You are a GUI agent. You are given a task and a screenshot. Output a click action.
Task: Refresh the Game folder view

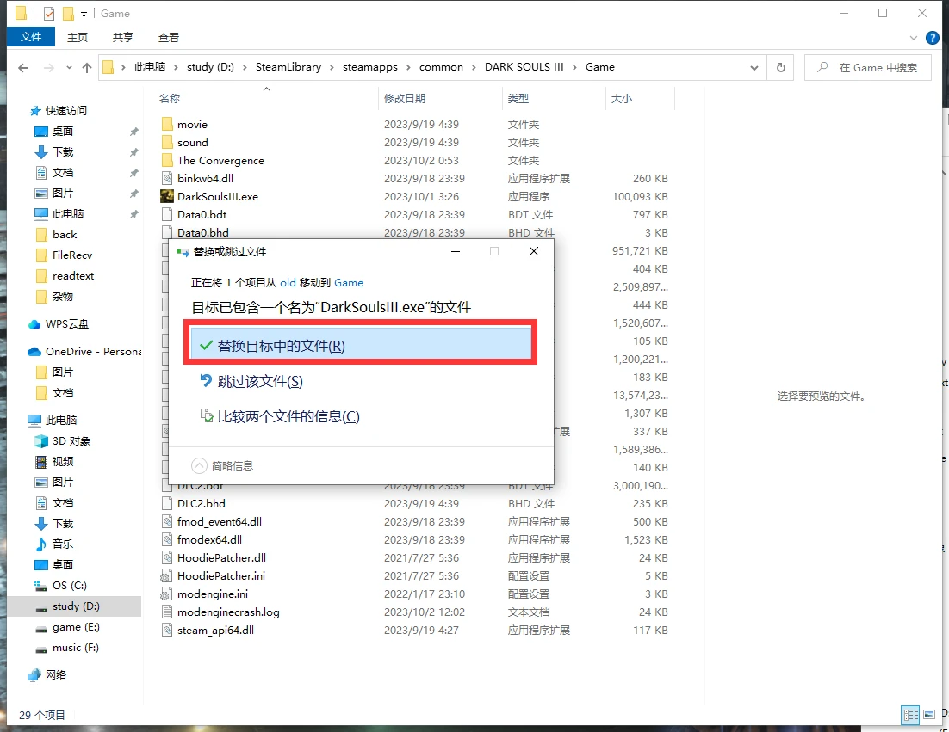click(781, 68)
